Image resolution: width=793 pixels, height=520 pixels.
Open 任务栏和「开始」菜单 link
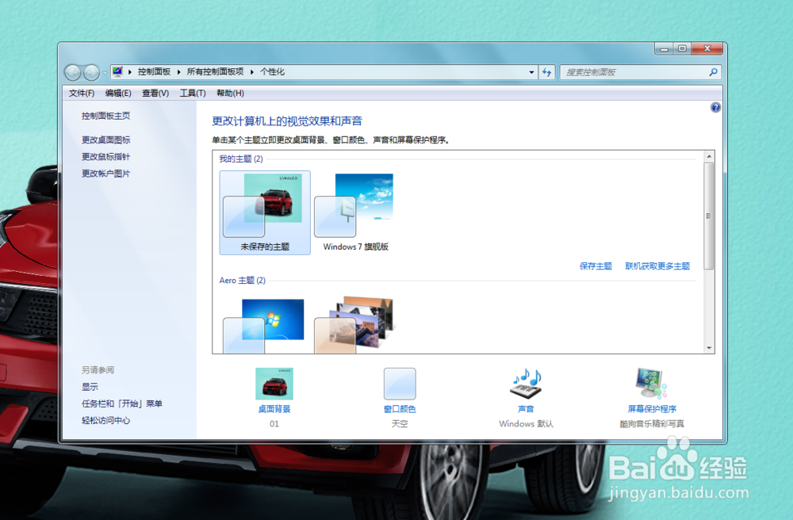click(x=122, y=403)
